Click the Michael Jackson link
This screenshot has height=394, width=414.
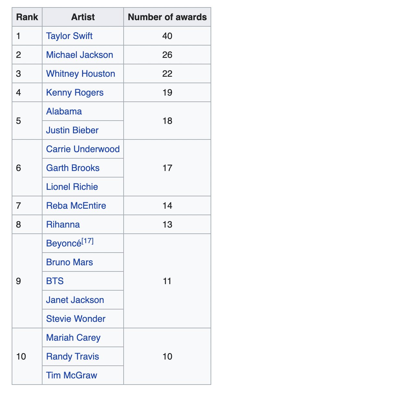click(x=79, y=55)
